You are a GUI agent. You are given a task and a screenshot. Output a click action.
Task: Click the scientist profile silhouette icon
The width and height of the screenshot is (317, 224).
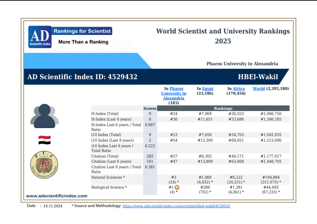click(x=45, y=116)
